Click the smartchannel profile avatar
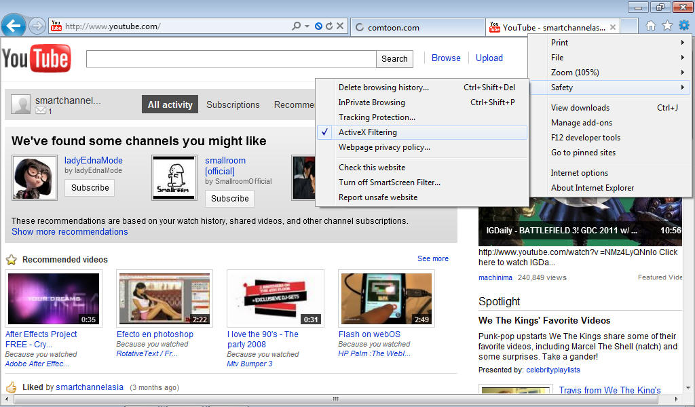The width and height of the screenshot is (695, 407). (x=21, y=104)
